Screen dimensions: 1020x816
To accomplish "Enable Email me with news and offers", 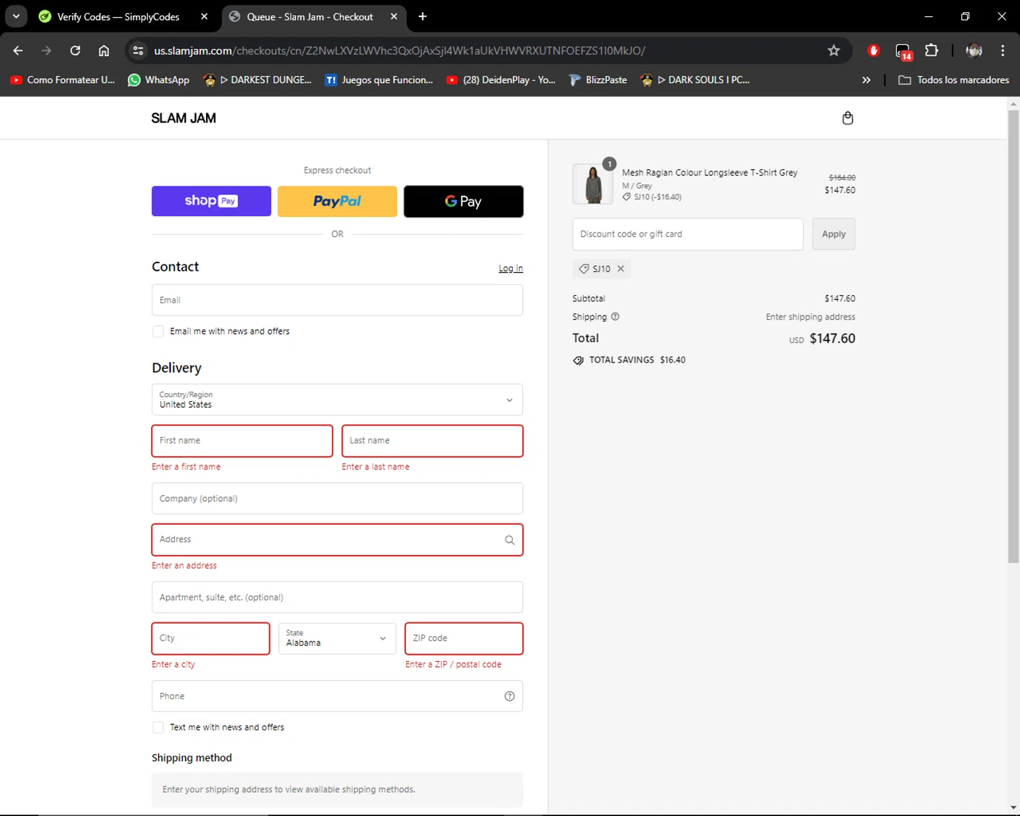I will 158,331.
